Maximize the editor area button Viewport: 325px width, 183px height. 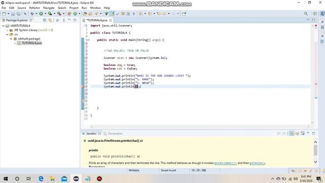314,20
